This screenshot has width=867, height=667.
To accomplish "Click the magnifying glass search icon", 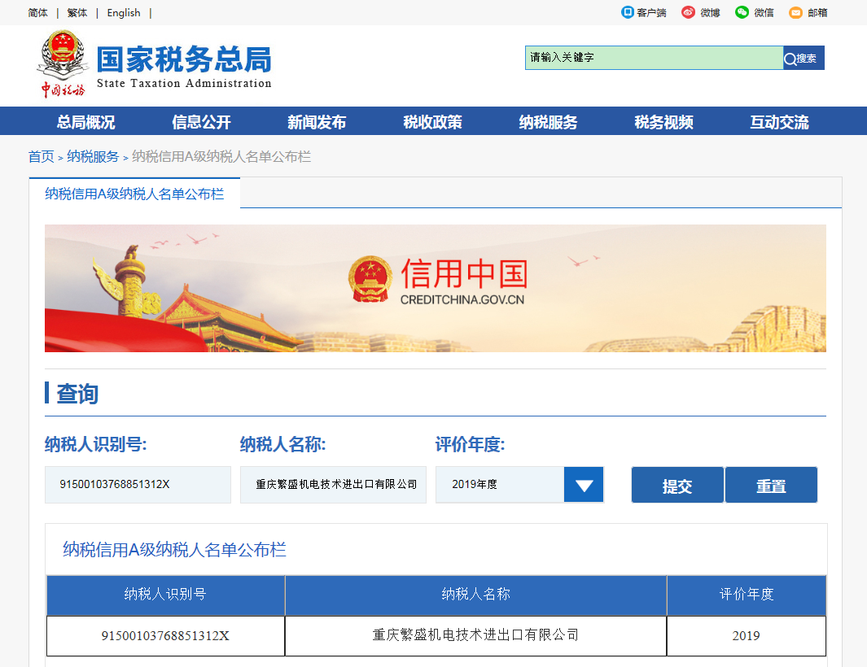I will 789,58.
